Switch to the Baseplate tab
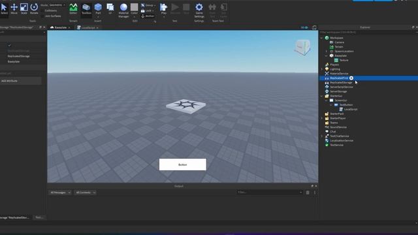Screen dimensions: 418x235 (x=60, y=27)
